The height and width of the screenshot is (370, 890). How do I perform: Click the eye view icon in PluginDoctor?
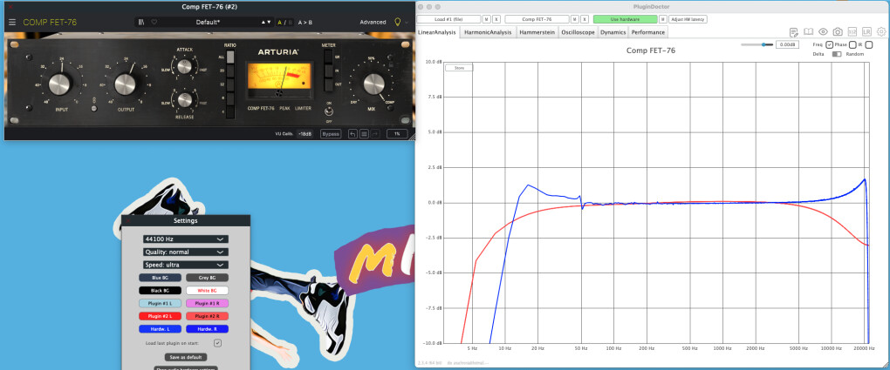823,31
